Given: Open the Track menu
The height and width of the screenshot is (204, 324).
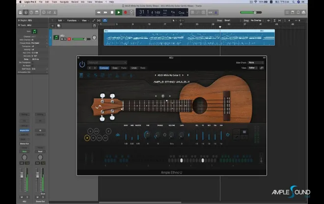Looking at the screenshot, I should [54, 2].
